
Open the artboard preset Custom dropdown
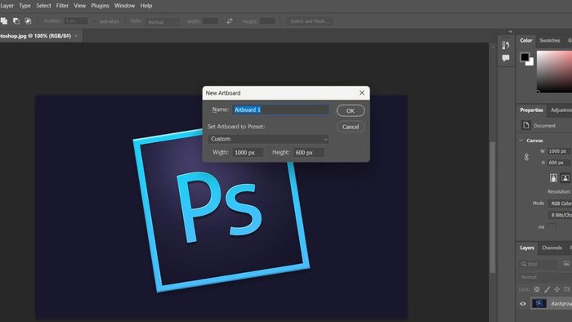point(268,139)
